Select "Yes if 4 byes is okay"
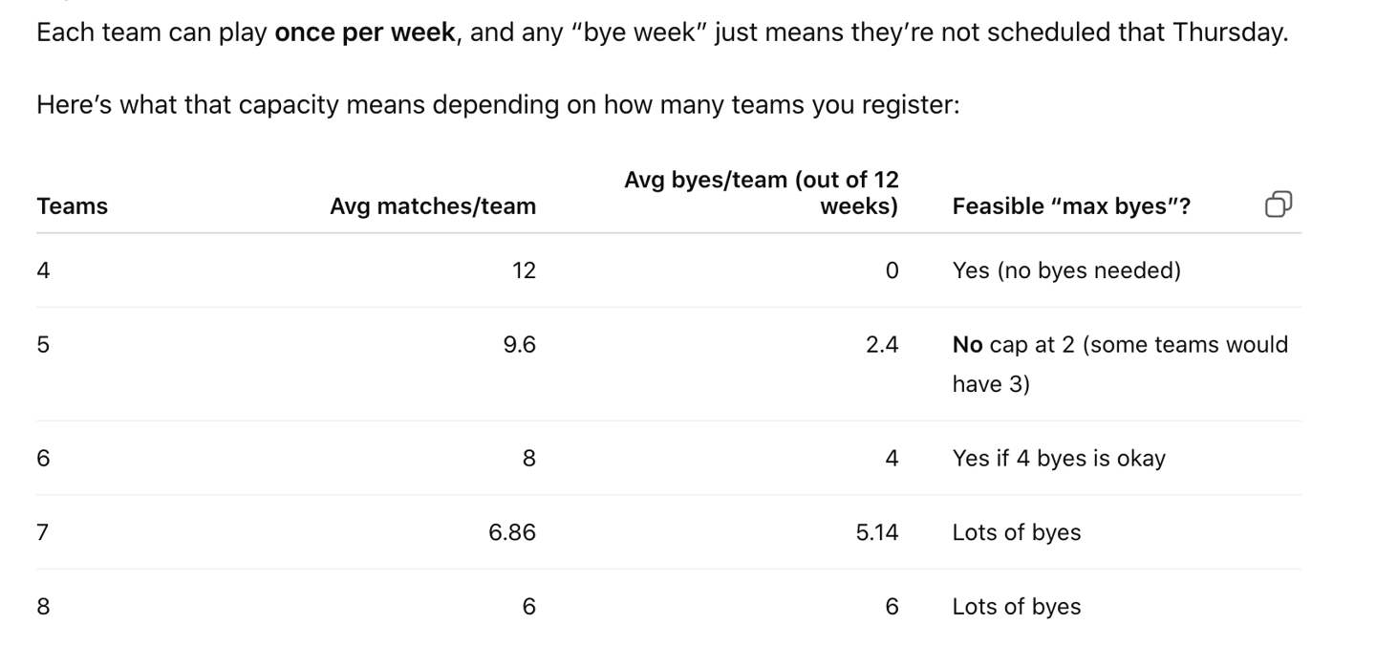1376x647 pixels. click(x=1059, y=459)
